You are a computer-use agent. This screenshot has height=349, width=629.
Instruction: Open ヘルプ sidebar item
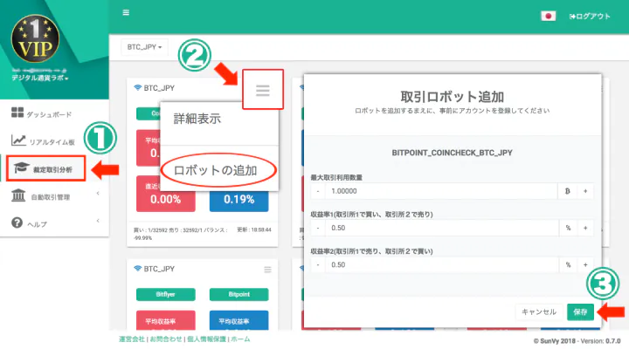pyautogui.click(x=37, y=224)
